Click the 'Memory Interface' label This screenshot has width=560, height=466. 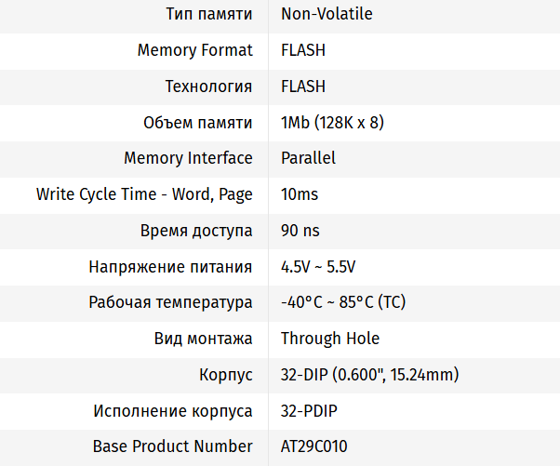188,158
